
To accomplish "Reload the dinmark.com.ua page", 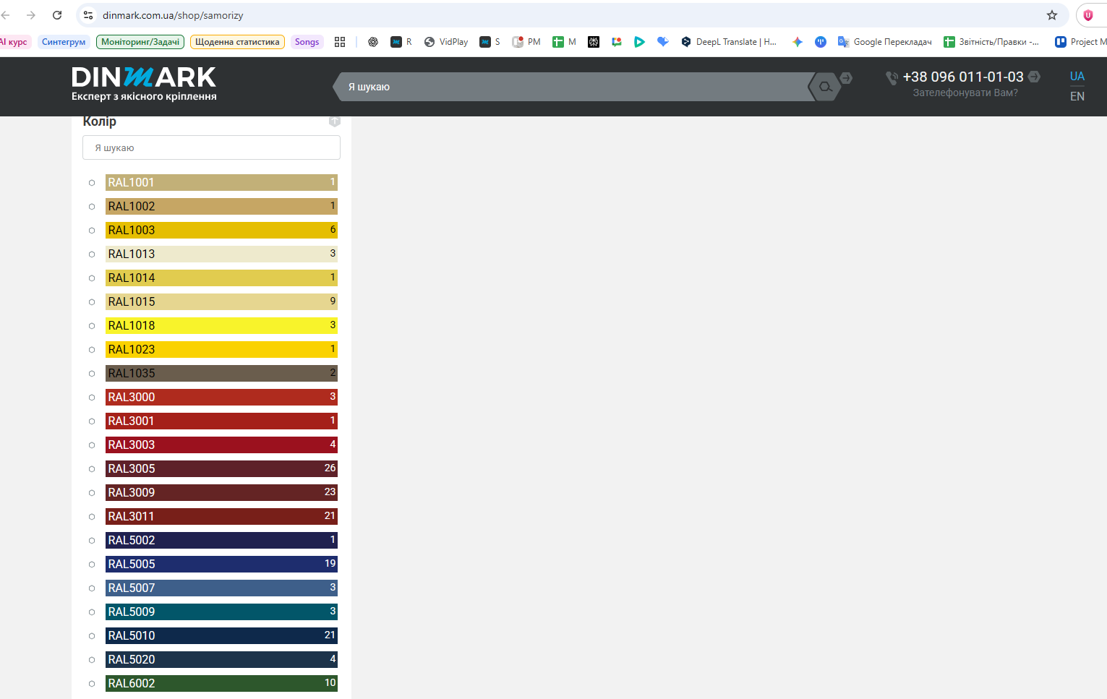I will click(x=57, y=15).
